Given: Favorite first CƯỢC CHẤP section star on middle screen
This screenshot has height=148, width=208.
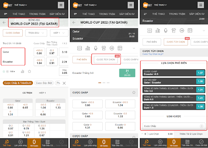Looking at the screenshot, I should click(x=134, y=92).
